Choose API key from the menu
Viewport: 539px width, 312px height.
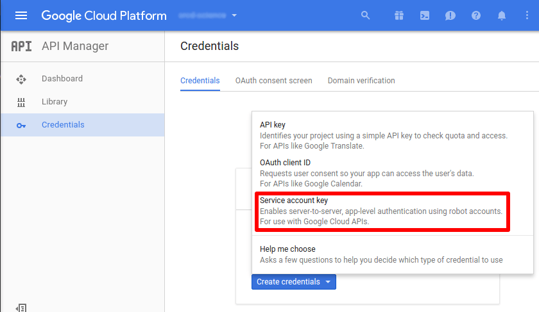click(x=393, y=135)
